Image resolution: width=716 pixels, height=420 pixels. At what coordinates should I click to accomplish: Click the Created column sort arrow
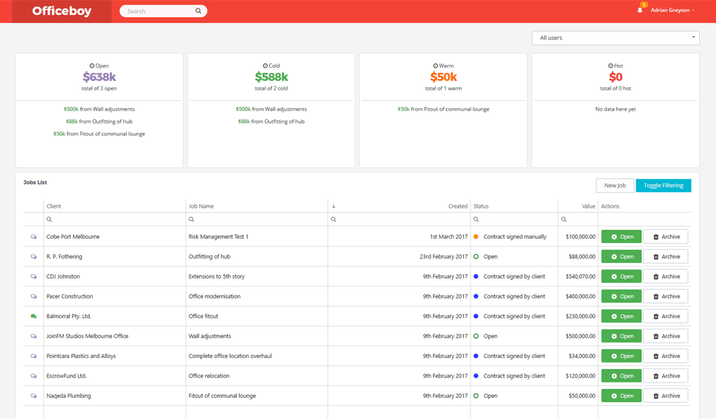click(334, 206)
